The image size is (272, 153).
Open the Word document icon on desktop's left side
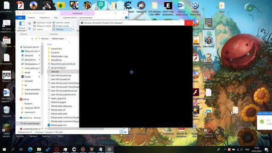(x=7, y=95)
